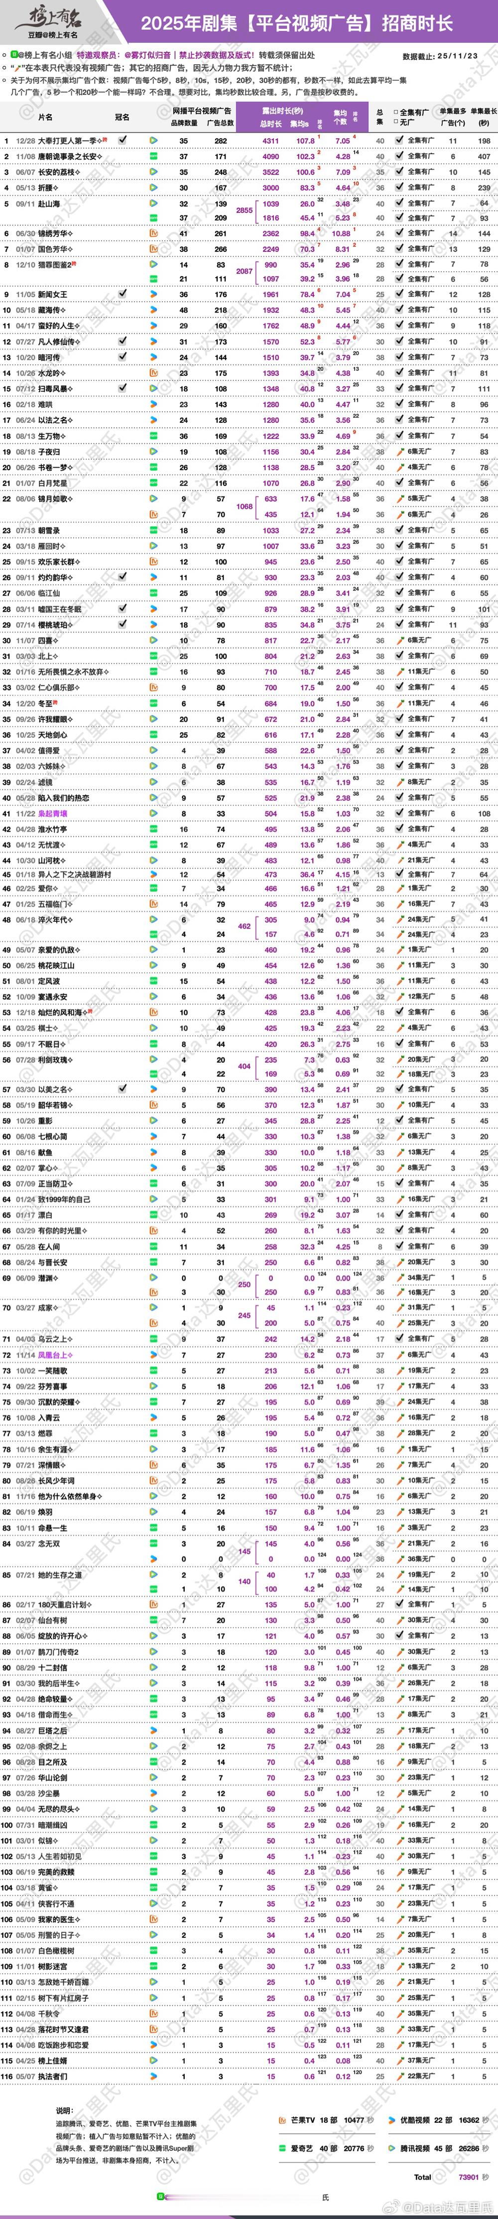Click platform icon in 难哄 row
The image size is (498, 2219).
click(154, 404)
